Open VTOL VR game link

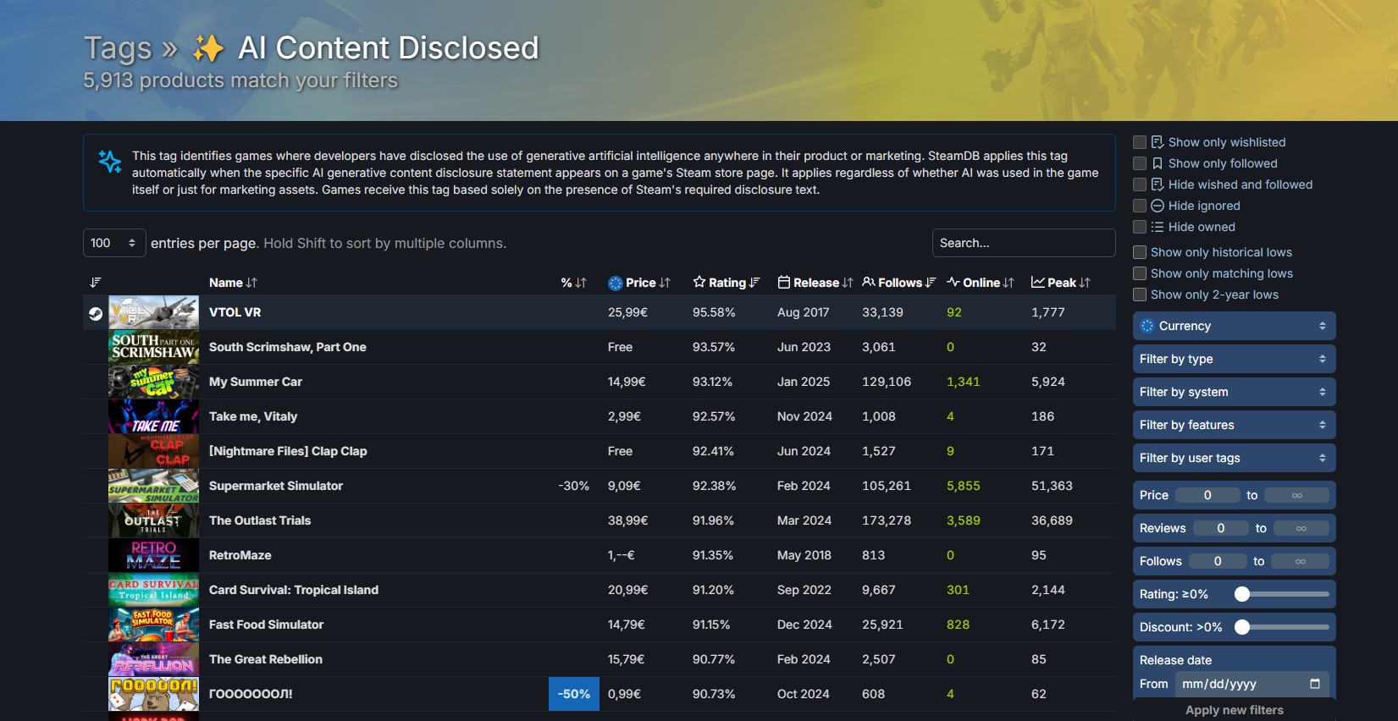coord(235,312)
